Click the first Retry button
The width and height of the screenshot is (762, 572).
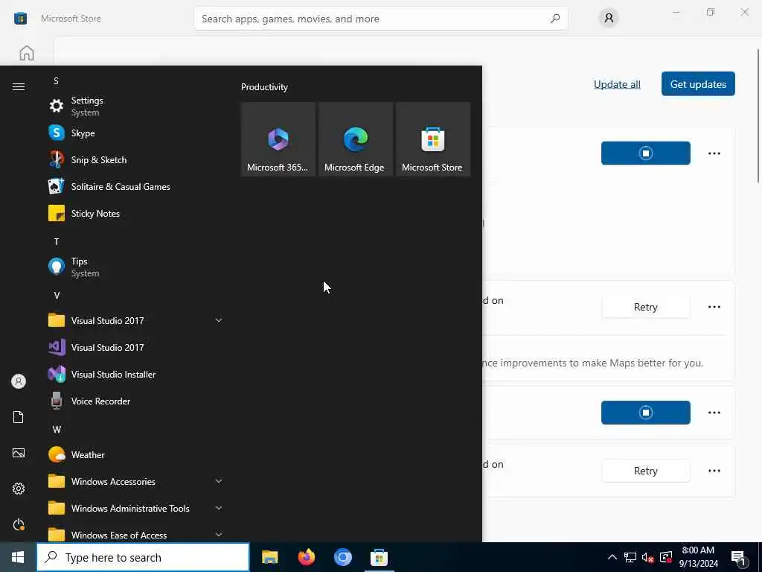pyautogui.click(x=645, y=307)
